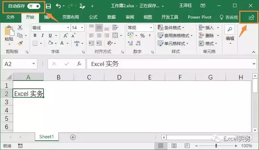Image resolution: width=259 pixels, height=150 pixels.
Task: Click the 删除 cells button
Action: 206,35
